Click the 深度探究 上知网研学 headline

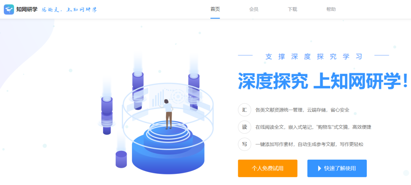click(323, 81)
